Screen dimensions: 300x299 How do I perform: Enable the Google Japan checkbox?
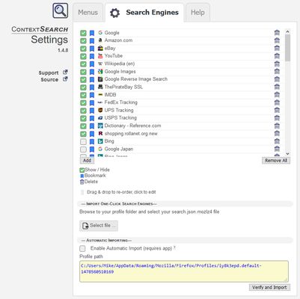pyautogui.click(x=83, y=149)
